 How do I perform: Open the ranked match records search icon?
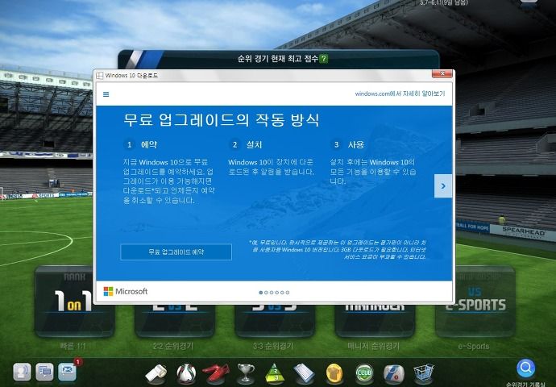coord(526,368)
